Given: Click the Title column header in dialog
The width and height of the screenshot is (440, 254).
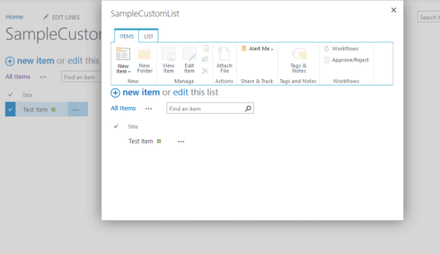Looking at the screenshot, I should click(133, 127).
